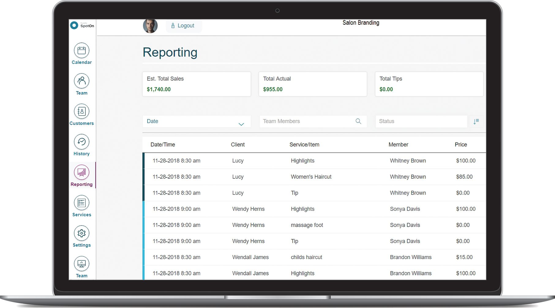Image resolution: width=555 pixels, height=308 pixels.
Task: Click the search magnifier in Team Members field
Action: pyautogui.click(x=358, y=121)
